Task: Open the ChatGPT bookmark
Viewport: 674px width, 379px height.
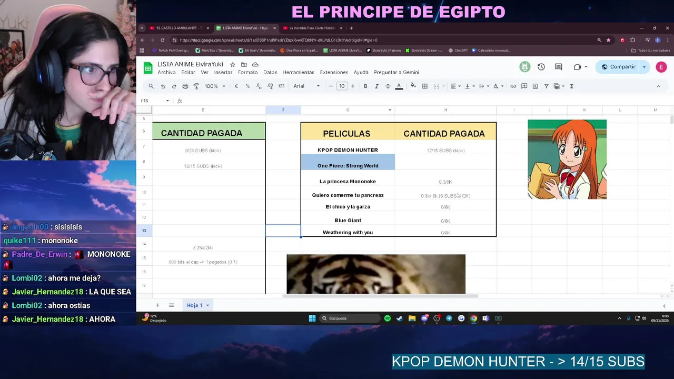Action: (458, 51)
